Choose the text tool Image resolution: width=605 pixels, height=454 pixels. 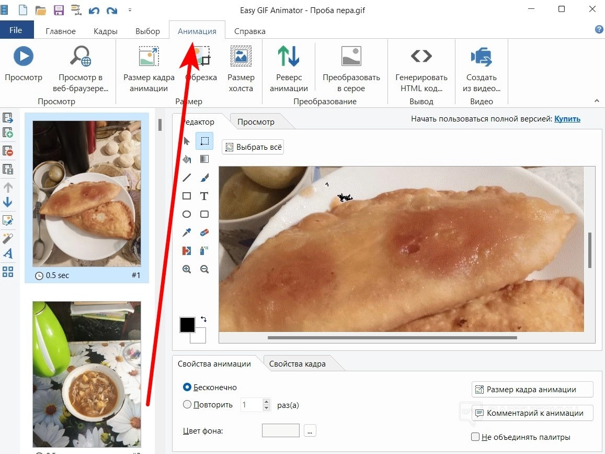204,196
